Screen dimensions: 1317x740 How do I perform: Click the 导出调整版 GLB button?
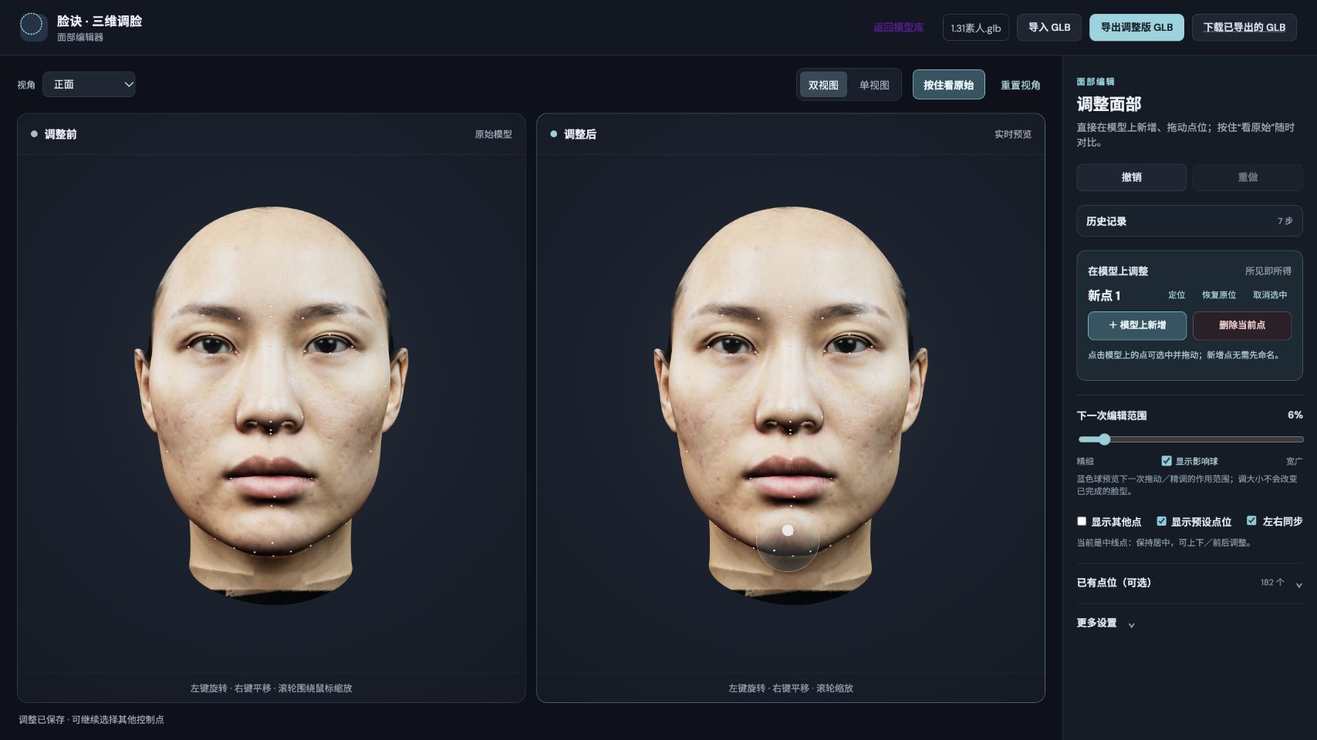coord(1136,27)
